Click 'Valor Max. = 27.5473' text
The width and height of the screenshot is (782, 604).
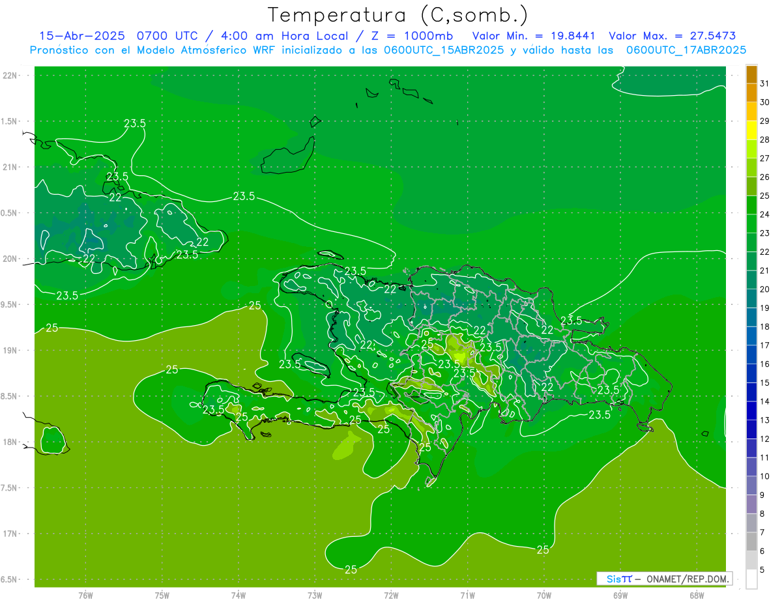point(673,36)
